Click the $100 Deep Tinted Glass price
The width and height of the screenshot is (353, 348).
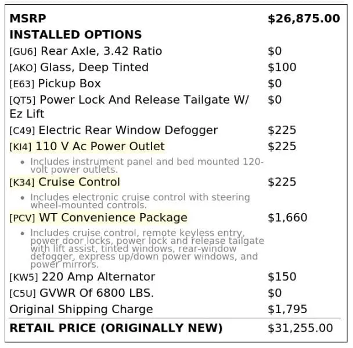(282, 68)
